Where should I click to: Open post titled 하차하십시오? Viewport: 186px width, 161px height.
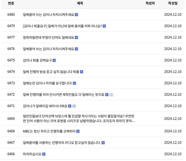click(x=32, y=154)
